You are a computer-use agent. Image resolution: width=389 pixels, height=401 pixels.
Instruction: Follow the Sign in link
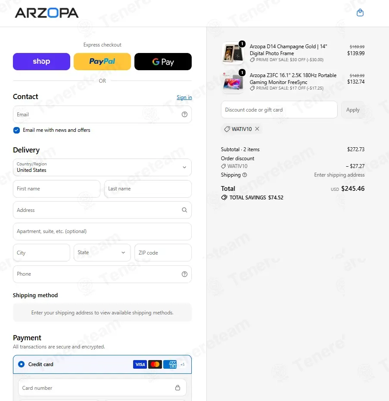184,97
